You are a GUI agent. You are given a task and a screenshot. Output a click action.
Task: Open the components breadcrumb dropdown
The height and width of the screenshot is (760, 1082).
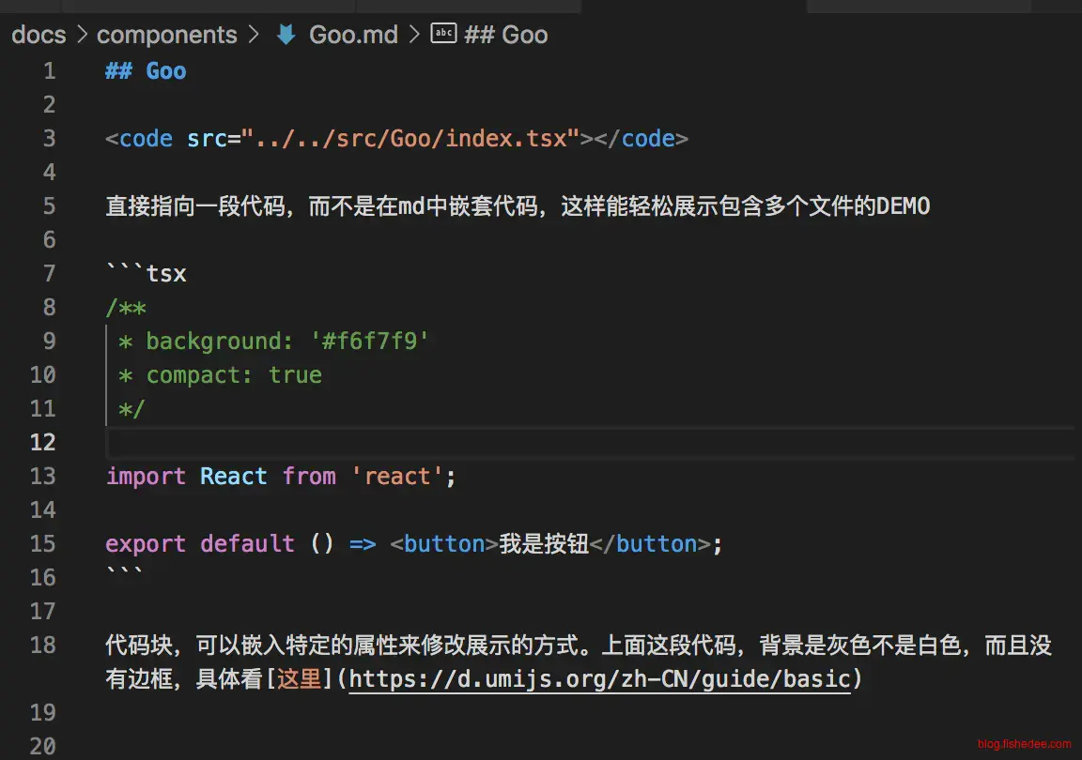coord(166,35)
